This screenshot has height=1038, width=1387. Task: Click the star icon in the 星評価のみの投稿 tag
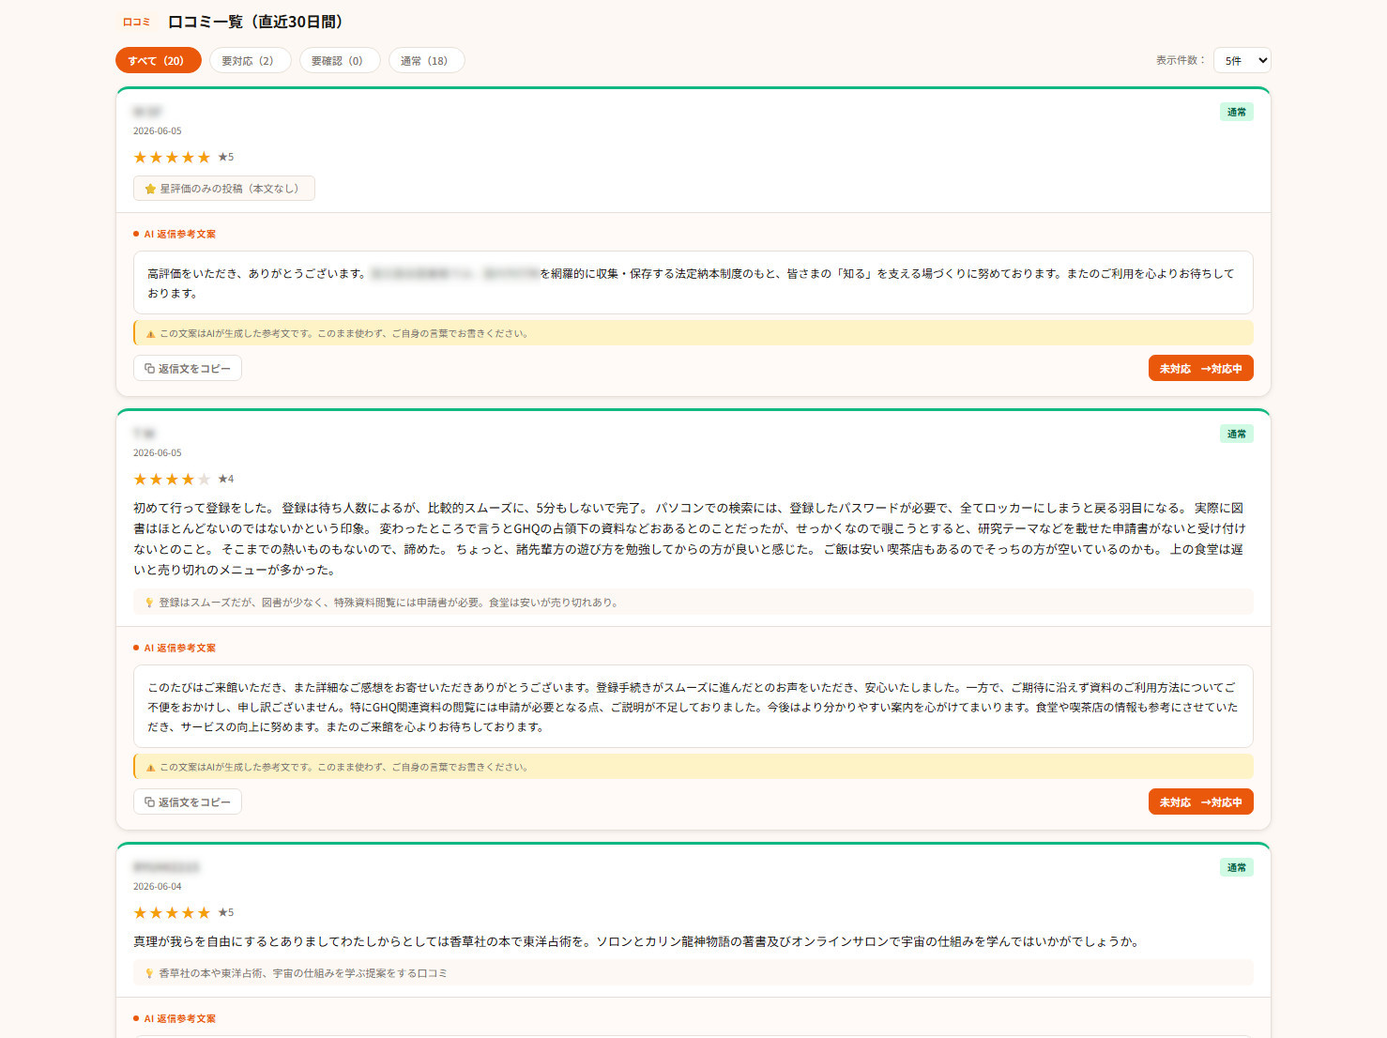pyautogui.click(x=150, y=189)
